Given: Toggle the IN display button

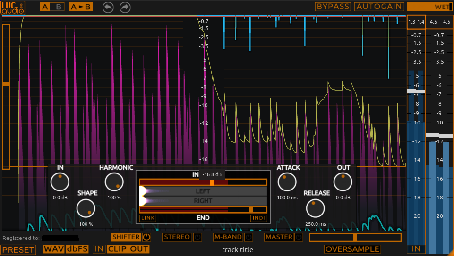Looking at the screenshot, I should coord(99,249).
